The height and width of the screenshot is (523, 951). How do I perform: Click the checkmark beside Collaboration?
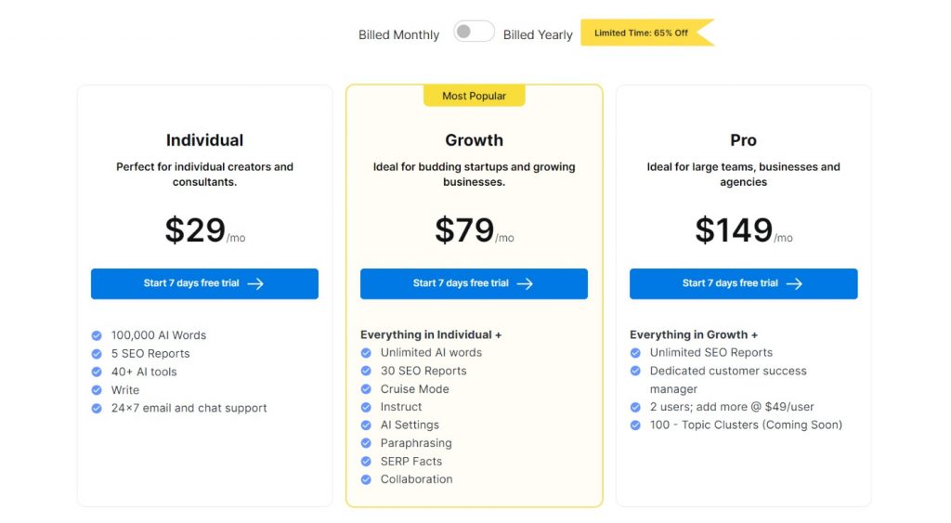point(366,479)
